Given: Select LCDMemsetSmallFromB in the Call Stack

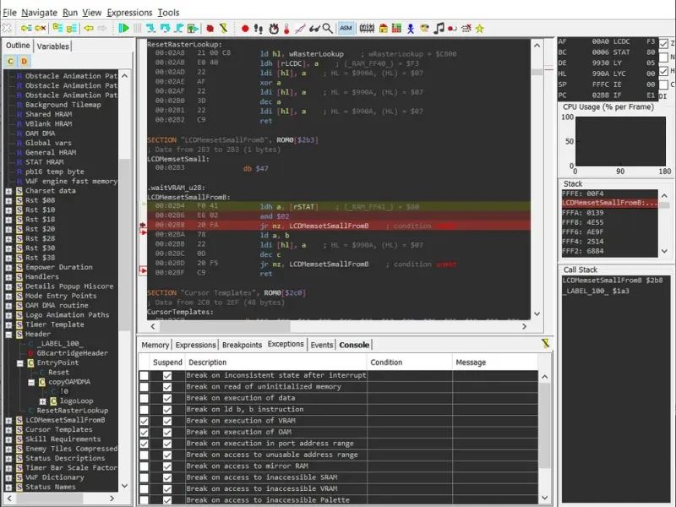Looking at the screenshot, I should pos(602,280).
